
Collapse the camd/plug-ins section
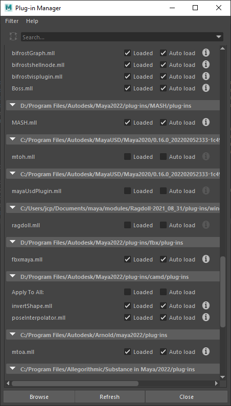coord(12,276)
